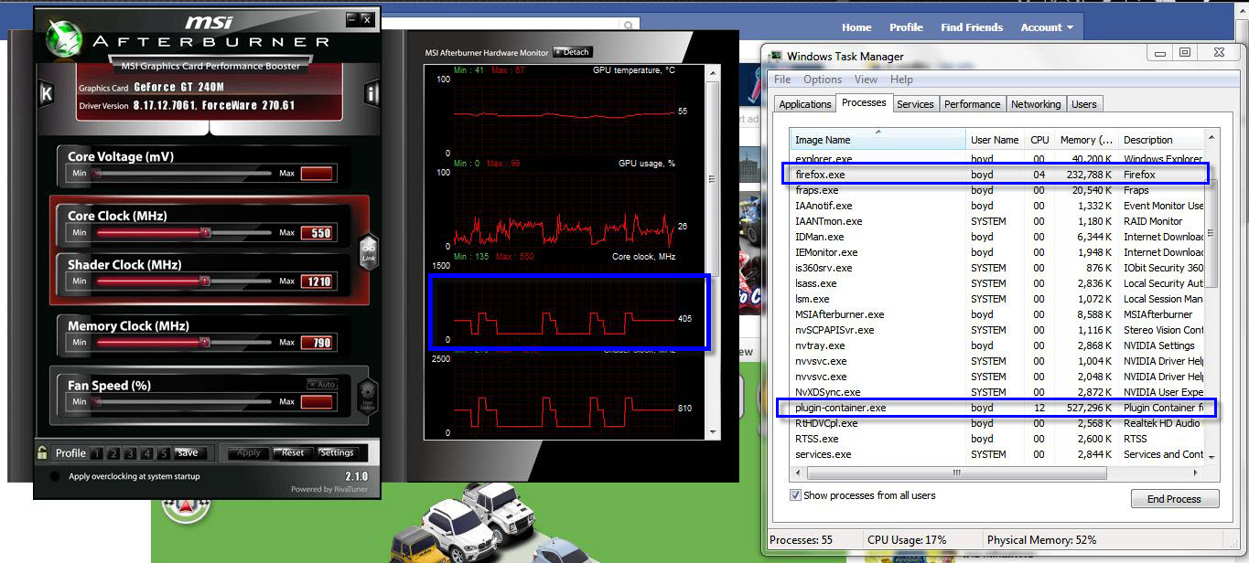Image resolution: width=1249 pixels, height=563 pixels.
Task: Sort processes by Image Name column
Action: tap(878, 140)
